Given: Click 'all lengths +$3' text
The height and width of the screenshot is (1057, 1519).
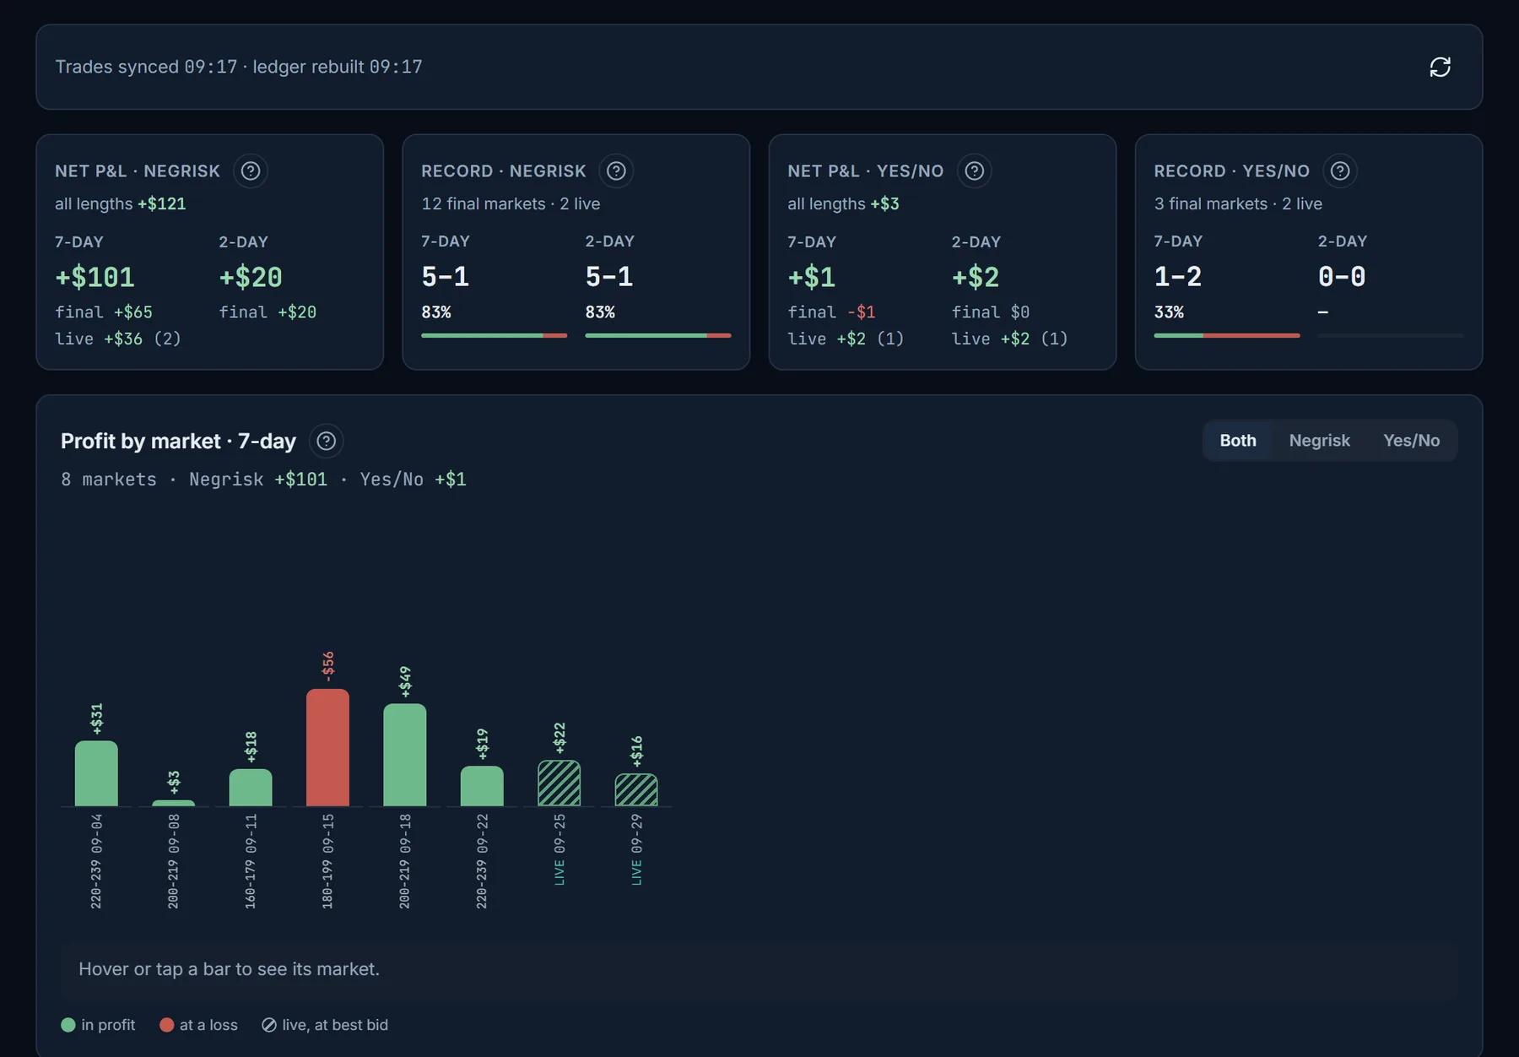Looking at the screenshot, I should coord(843,203).
